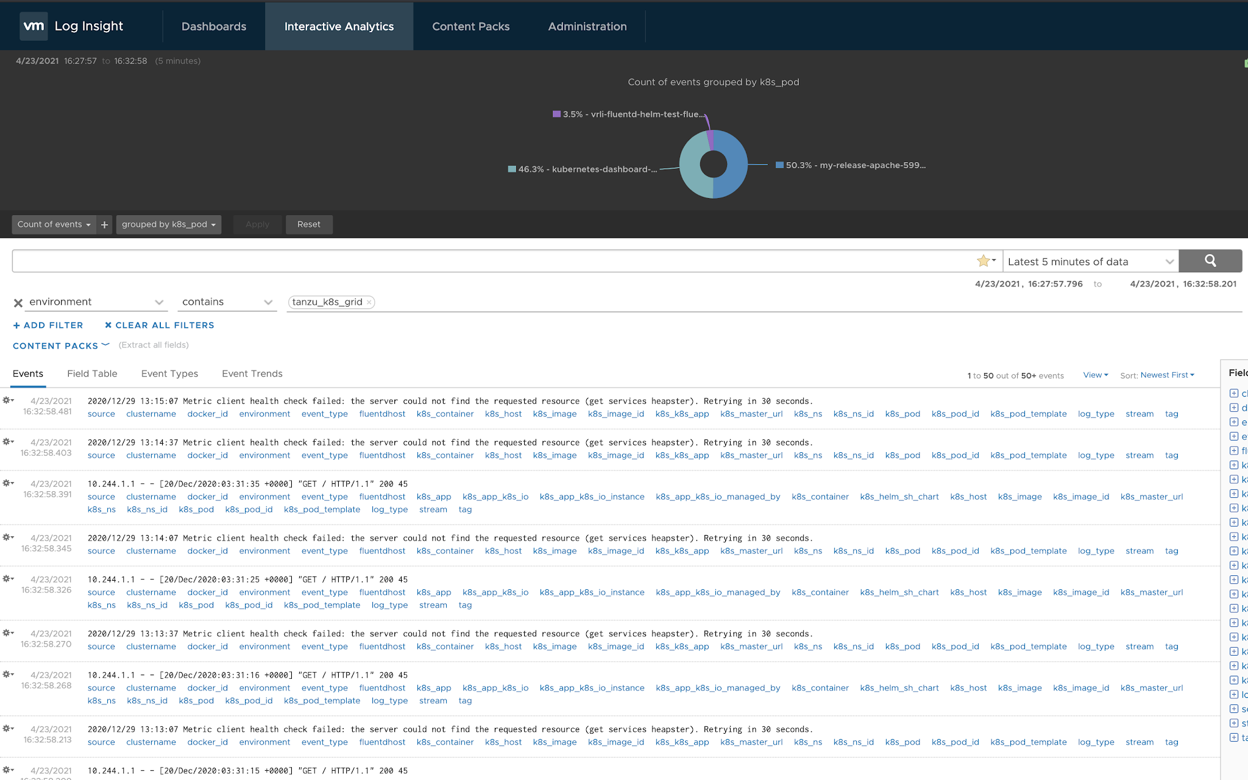Viewport: 1248px width, 780px height.
Task: Click the blue my-release-apache legend swatch
Action: (779, 165)
